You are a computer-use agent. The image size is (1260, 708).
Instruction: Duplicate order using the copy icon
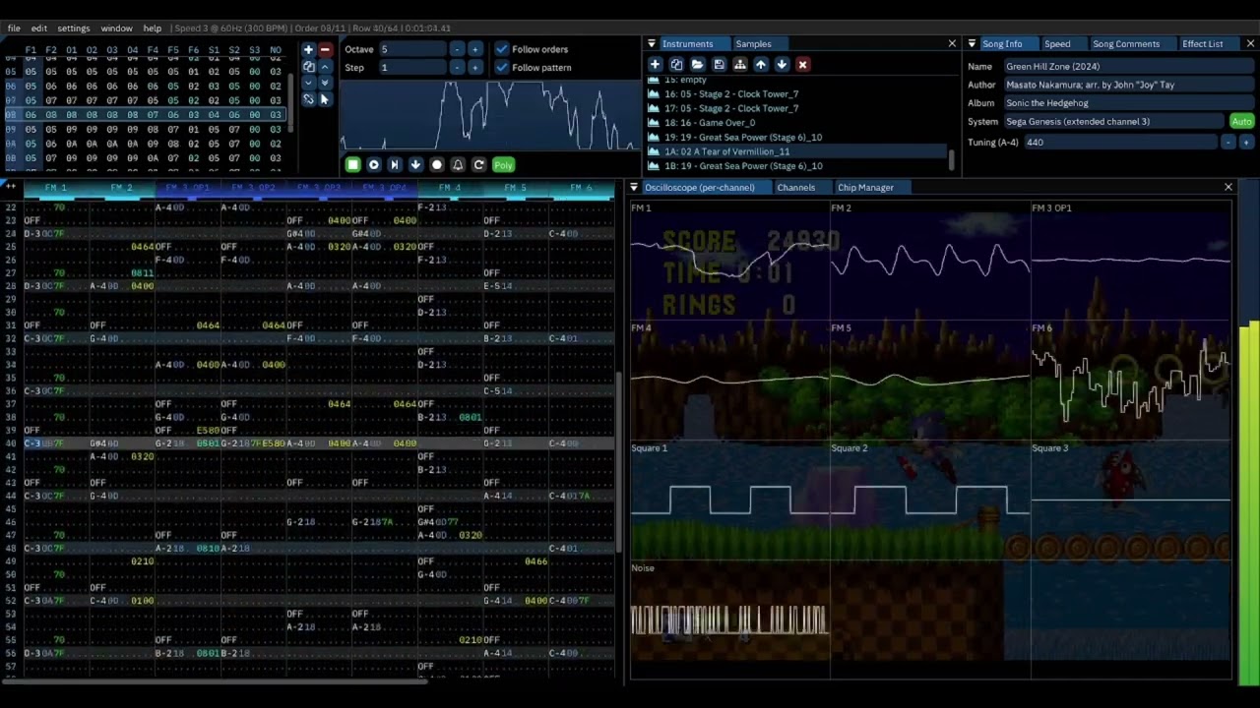tap(308, 67)
